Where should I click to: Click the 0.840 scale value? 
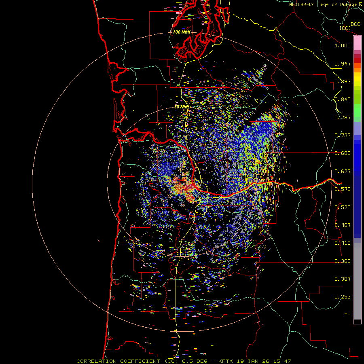(x=343, y=99)
